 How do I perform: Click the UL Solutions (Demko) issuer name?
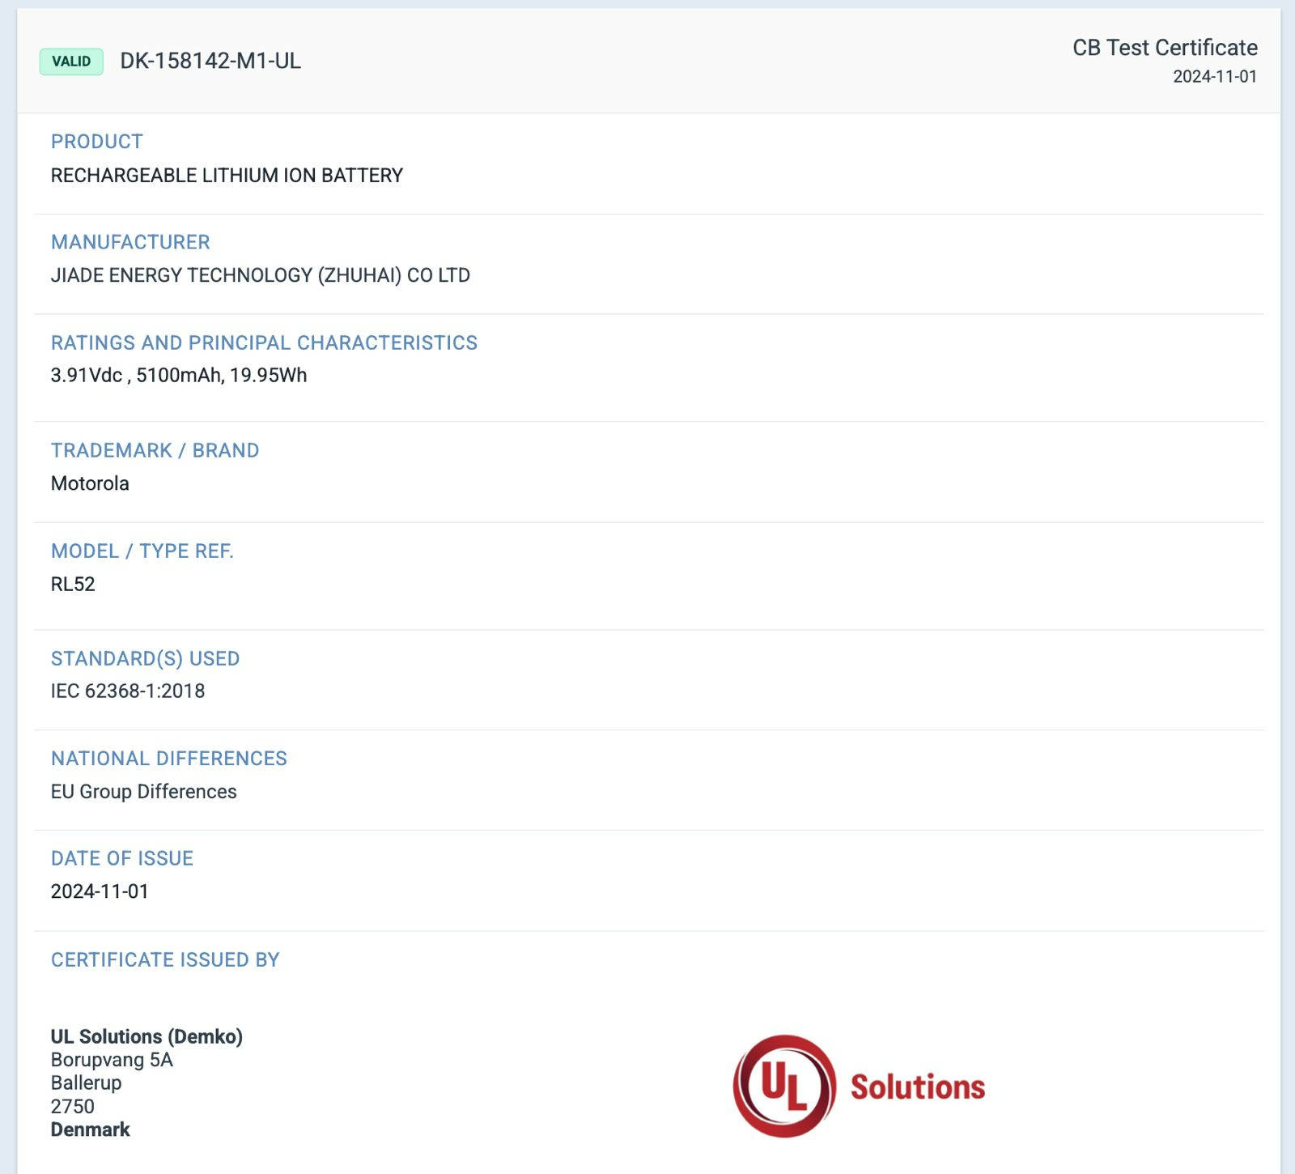[146, 1036]
